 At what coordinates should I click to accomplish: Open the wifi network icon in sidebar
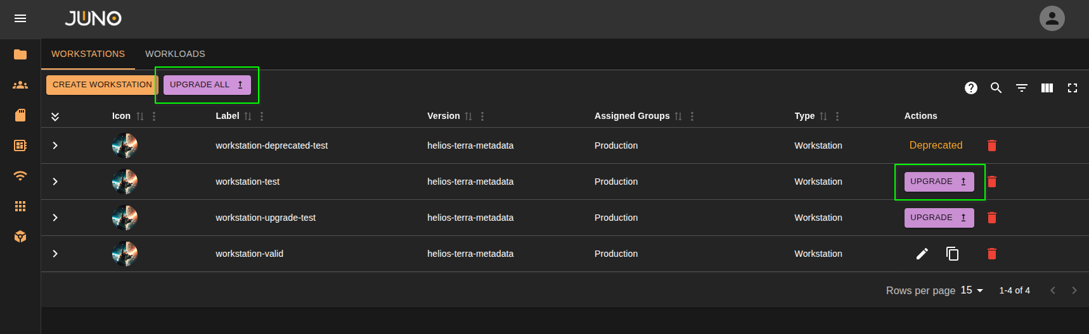point(20,176)
